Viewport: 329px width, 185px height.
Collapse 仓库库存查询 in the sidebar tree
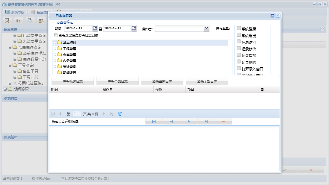coord(10,47)
